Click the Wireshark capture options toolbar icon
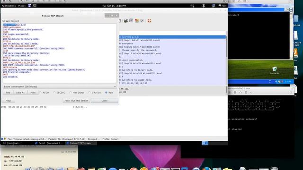The width and height of the screenshot is (303, 170). pos(126,21)
